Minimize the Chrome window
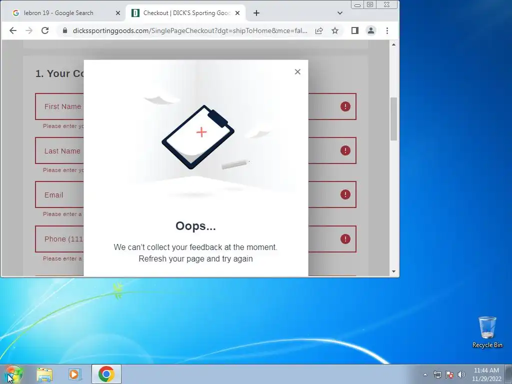 [357, 4]
